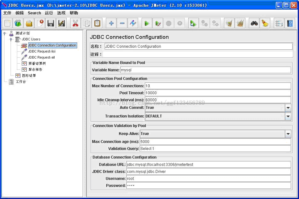This screenshot has height=199, width=299.
Task: Open the Transaction Isolation dropdown
Action: tap(288, 116)
